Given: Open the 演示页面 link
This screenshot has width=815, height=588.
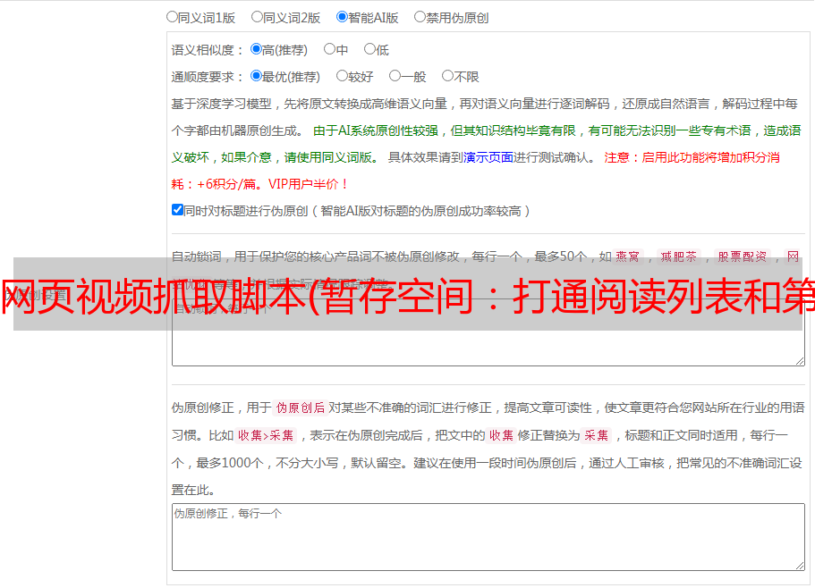Looking at the screenshot, I should (488, 157).
